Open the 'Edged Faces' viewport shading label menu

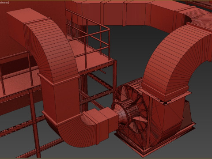(4, 3)
